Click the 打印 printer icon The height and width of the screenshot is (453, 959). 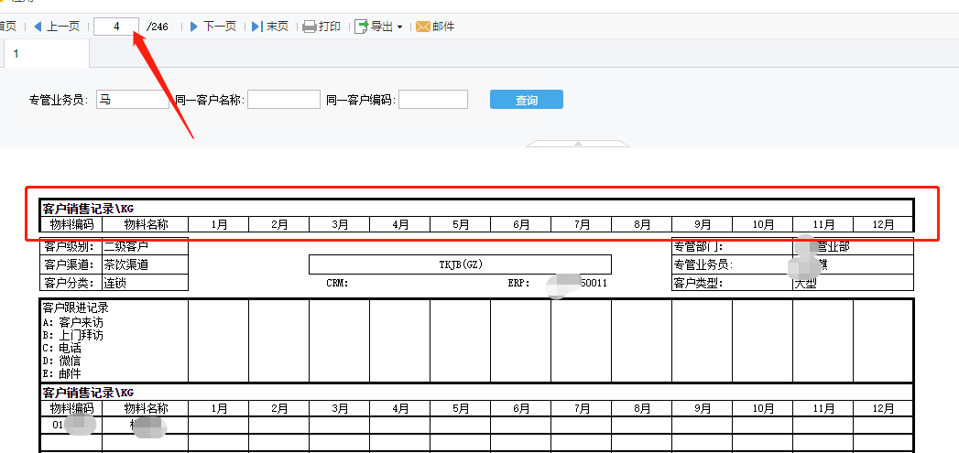click(310, 27)
